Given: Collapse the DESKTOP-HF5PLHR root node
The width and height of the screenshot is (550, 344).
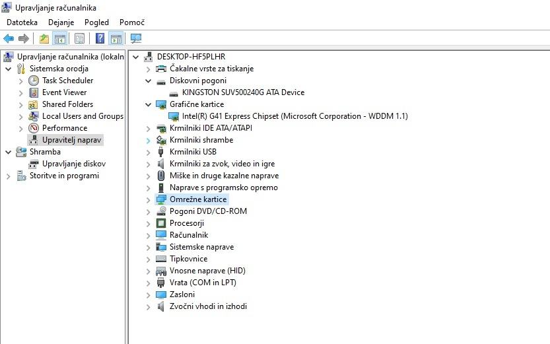Looking at the screenshot, I should pos(136,57).
